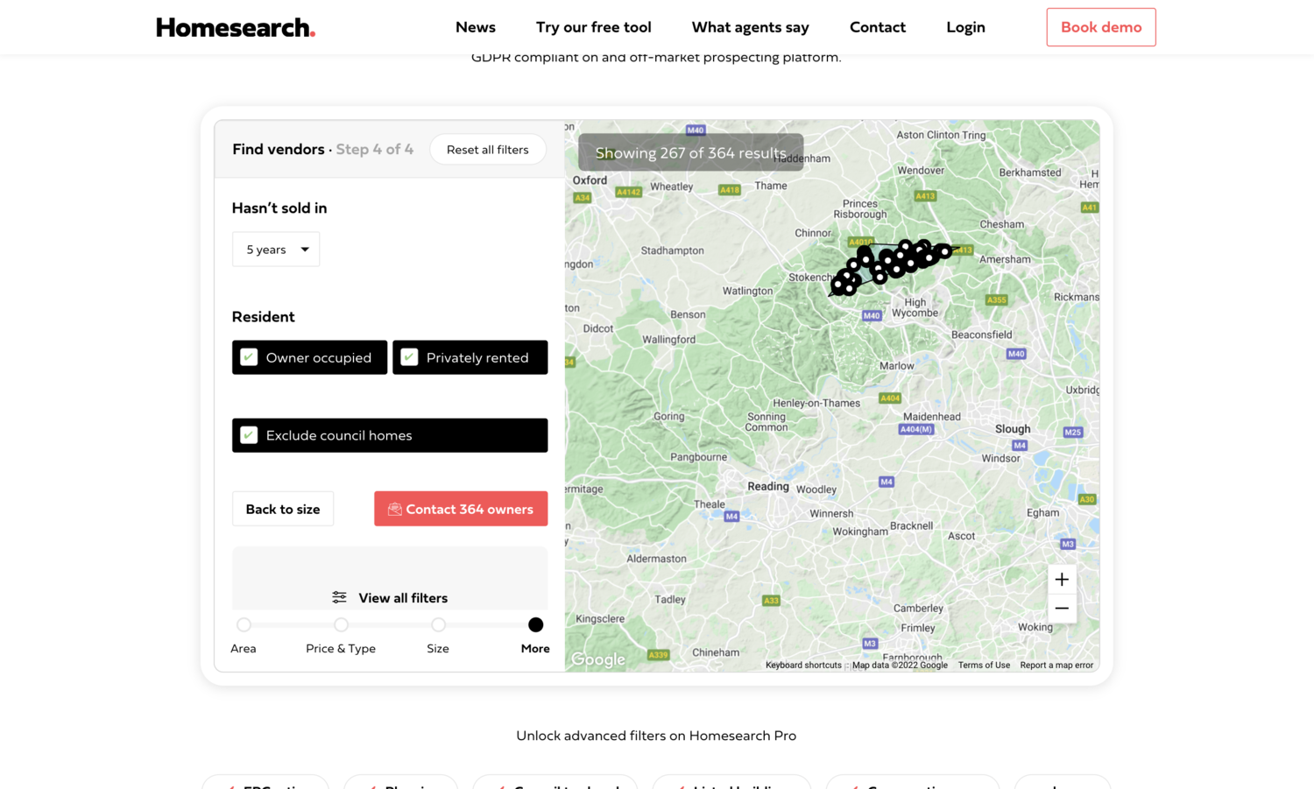Toggle Exclude council homes checkbox
The height and width of the screenshot is (789, 1314).
pos(250,435)
